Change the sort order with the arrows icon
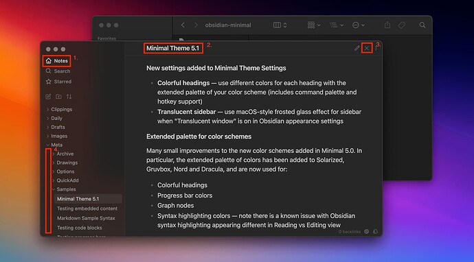The image size is (474, 262). click(69, 97)
